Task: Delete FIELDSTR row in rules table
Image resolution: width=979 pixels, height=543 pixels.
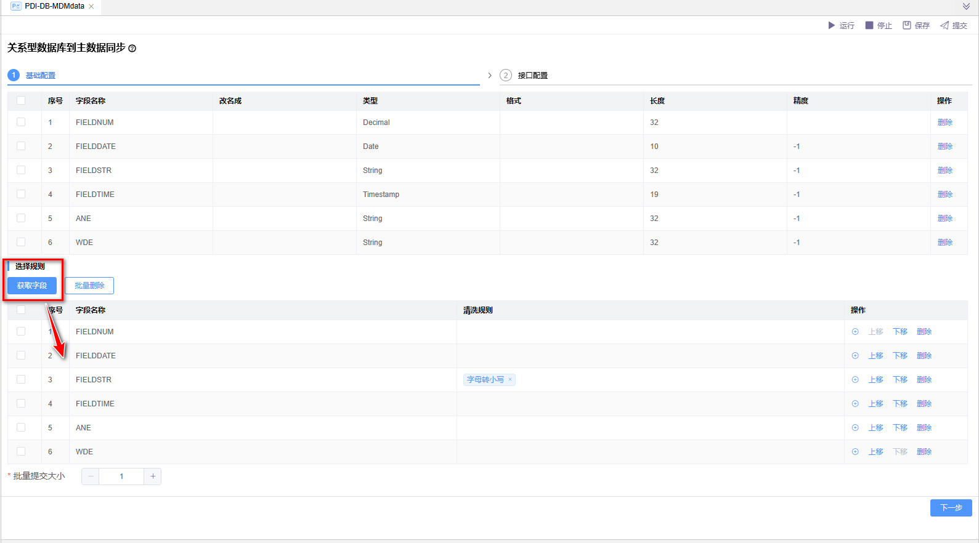Action: coord(924,380)
